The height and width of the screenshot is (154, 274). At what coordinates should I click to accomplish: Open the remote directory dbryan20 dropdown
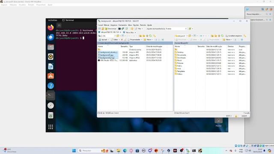(x=181, y=36)
